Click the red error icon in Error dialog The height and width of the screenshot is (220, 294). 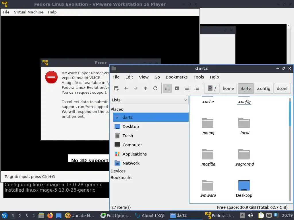[51, 77]
